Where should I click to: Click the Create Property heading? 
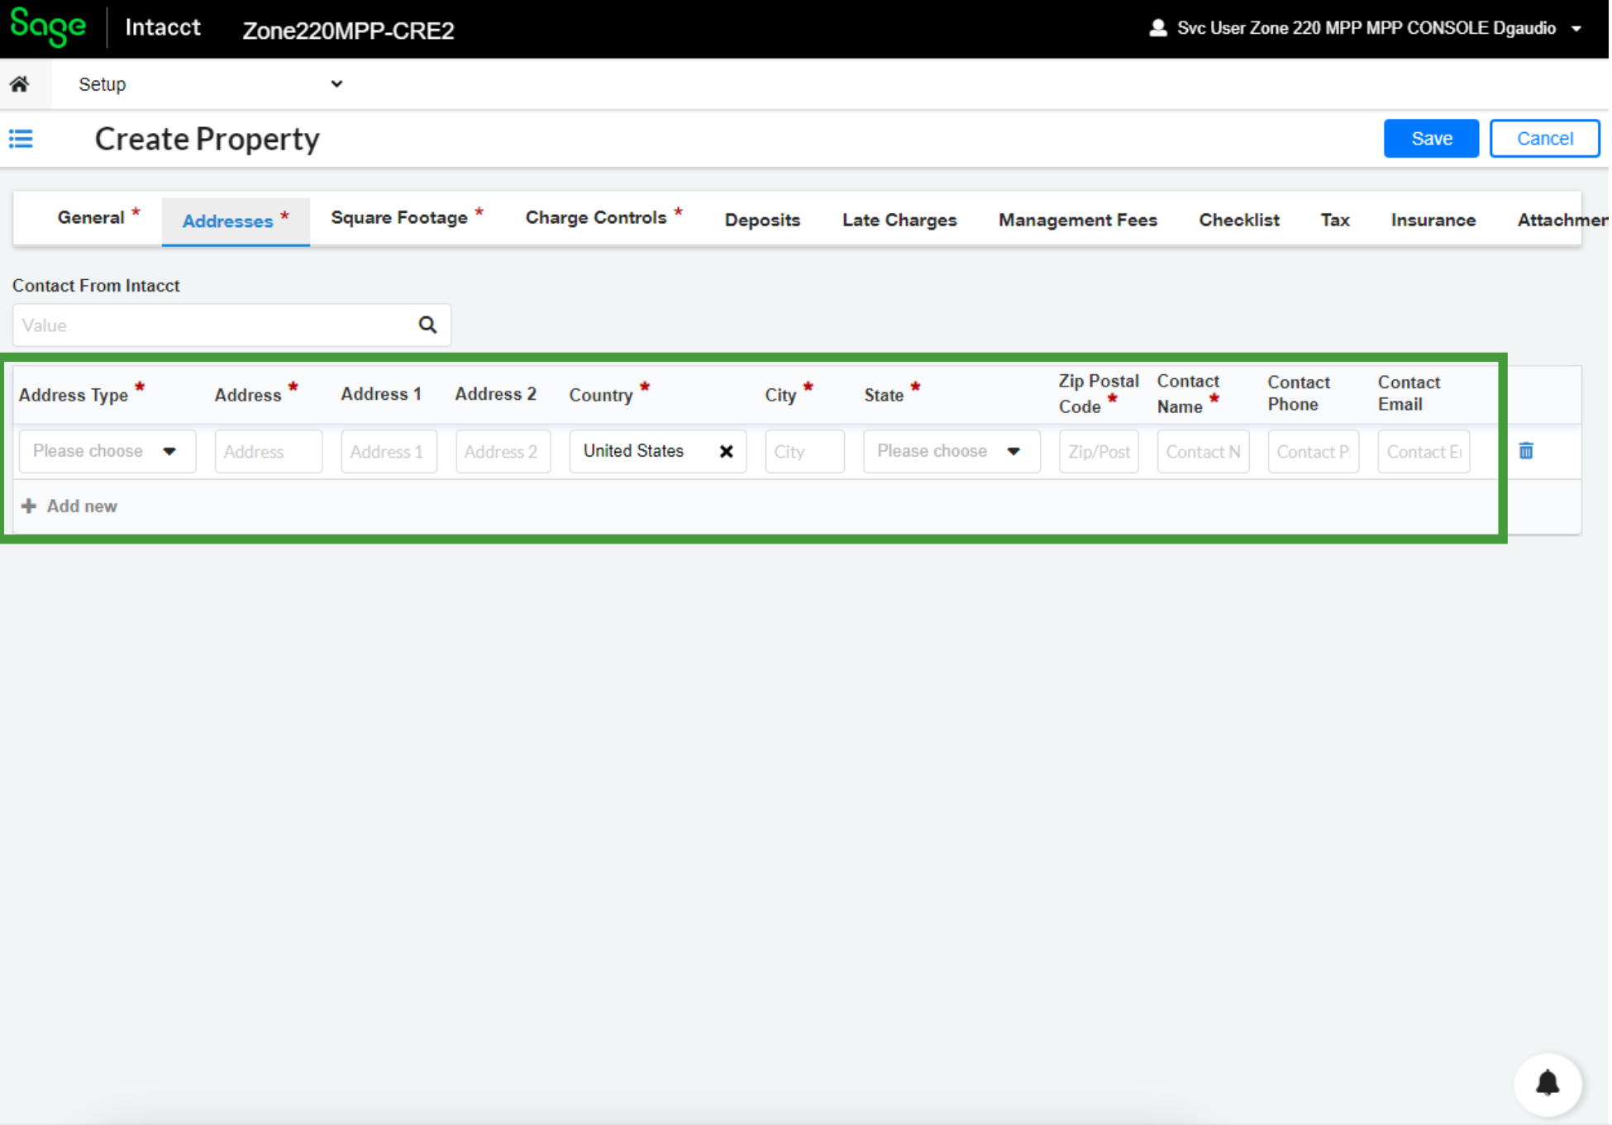point(207,139)
